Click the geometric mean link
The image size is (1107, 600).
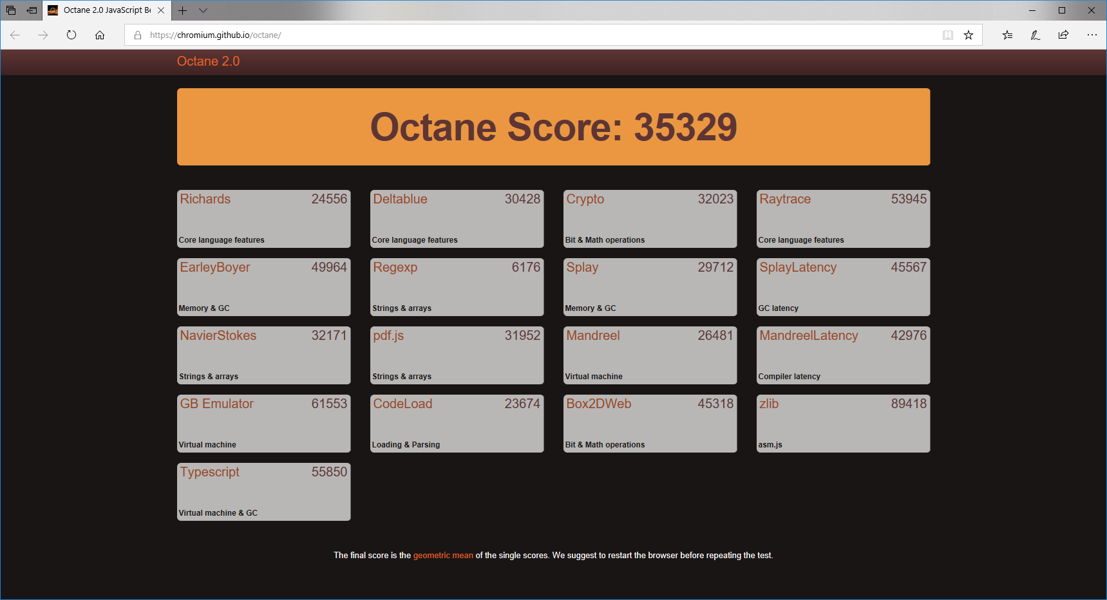443,555
